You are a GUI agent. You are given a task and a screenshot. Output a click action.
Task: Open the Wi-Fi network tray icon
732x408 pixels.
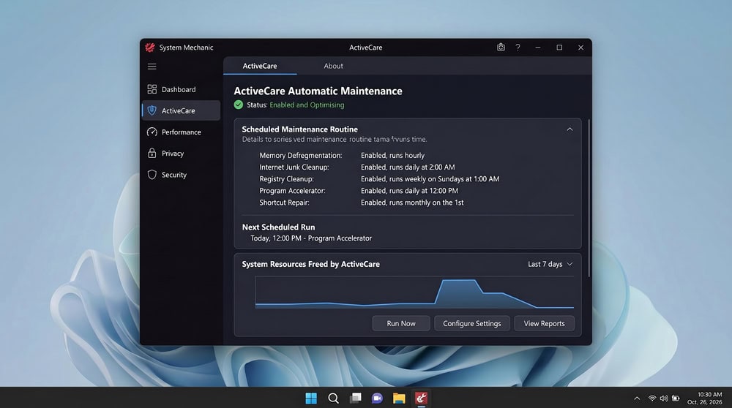point(651,398)
